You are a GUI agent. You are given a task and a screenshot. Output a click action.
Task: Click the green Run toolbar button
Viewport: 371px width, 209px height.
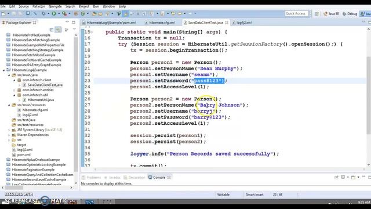[x=54, y=14]
